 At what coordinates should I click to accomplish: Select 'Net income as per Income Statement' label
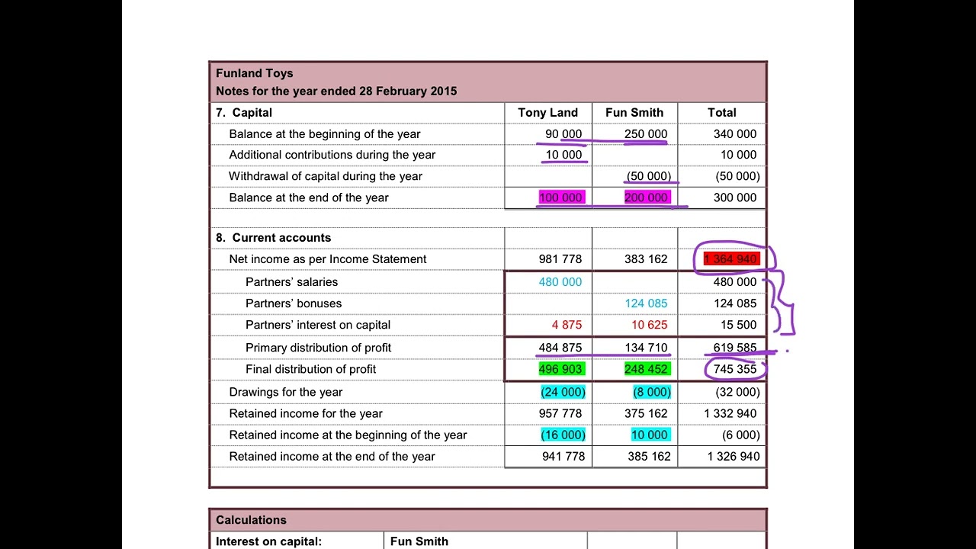point(328,259)
